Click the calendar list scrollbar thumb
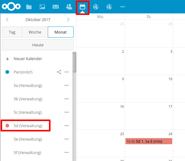The height and width of the screenshot is (161, 185). 75,62
